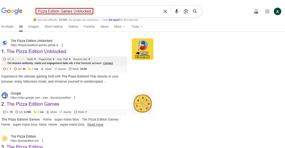
Task: Open Search Labs flask icon
Action: [256, 11]
